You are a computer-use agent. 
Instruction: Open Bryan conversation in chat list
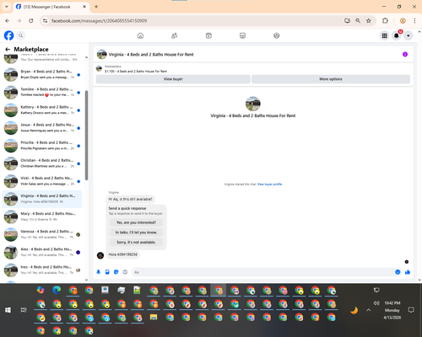42,74
